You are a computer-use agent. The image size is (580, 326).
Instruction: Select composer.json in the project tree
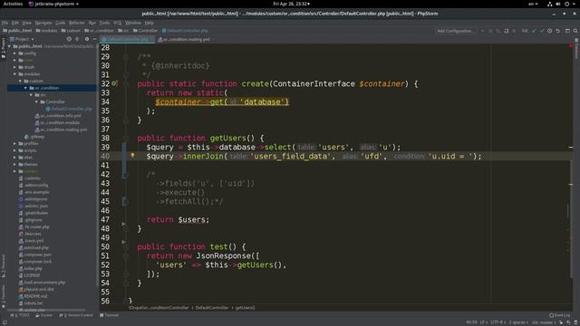pyautogui.click(x=35, y=254)
